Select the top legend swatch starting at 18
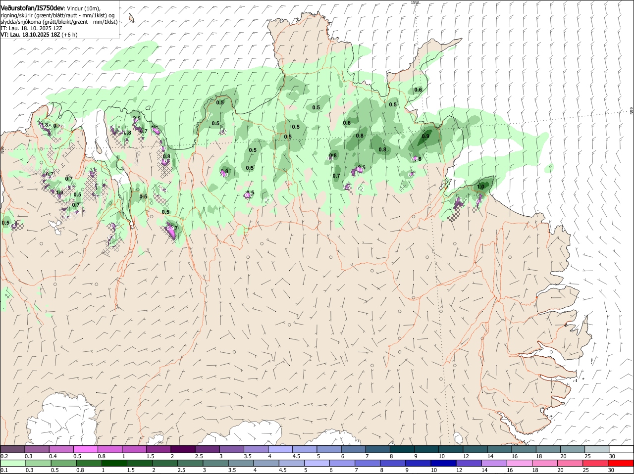The height and width of the screenshot is (474, 634). point(549,449)
